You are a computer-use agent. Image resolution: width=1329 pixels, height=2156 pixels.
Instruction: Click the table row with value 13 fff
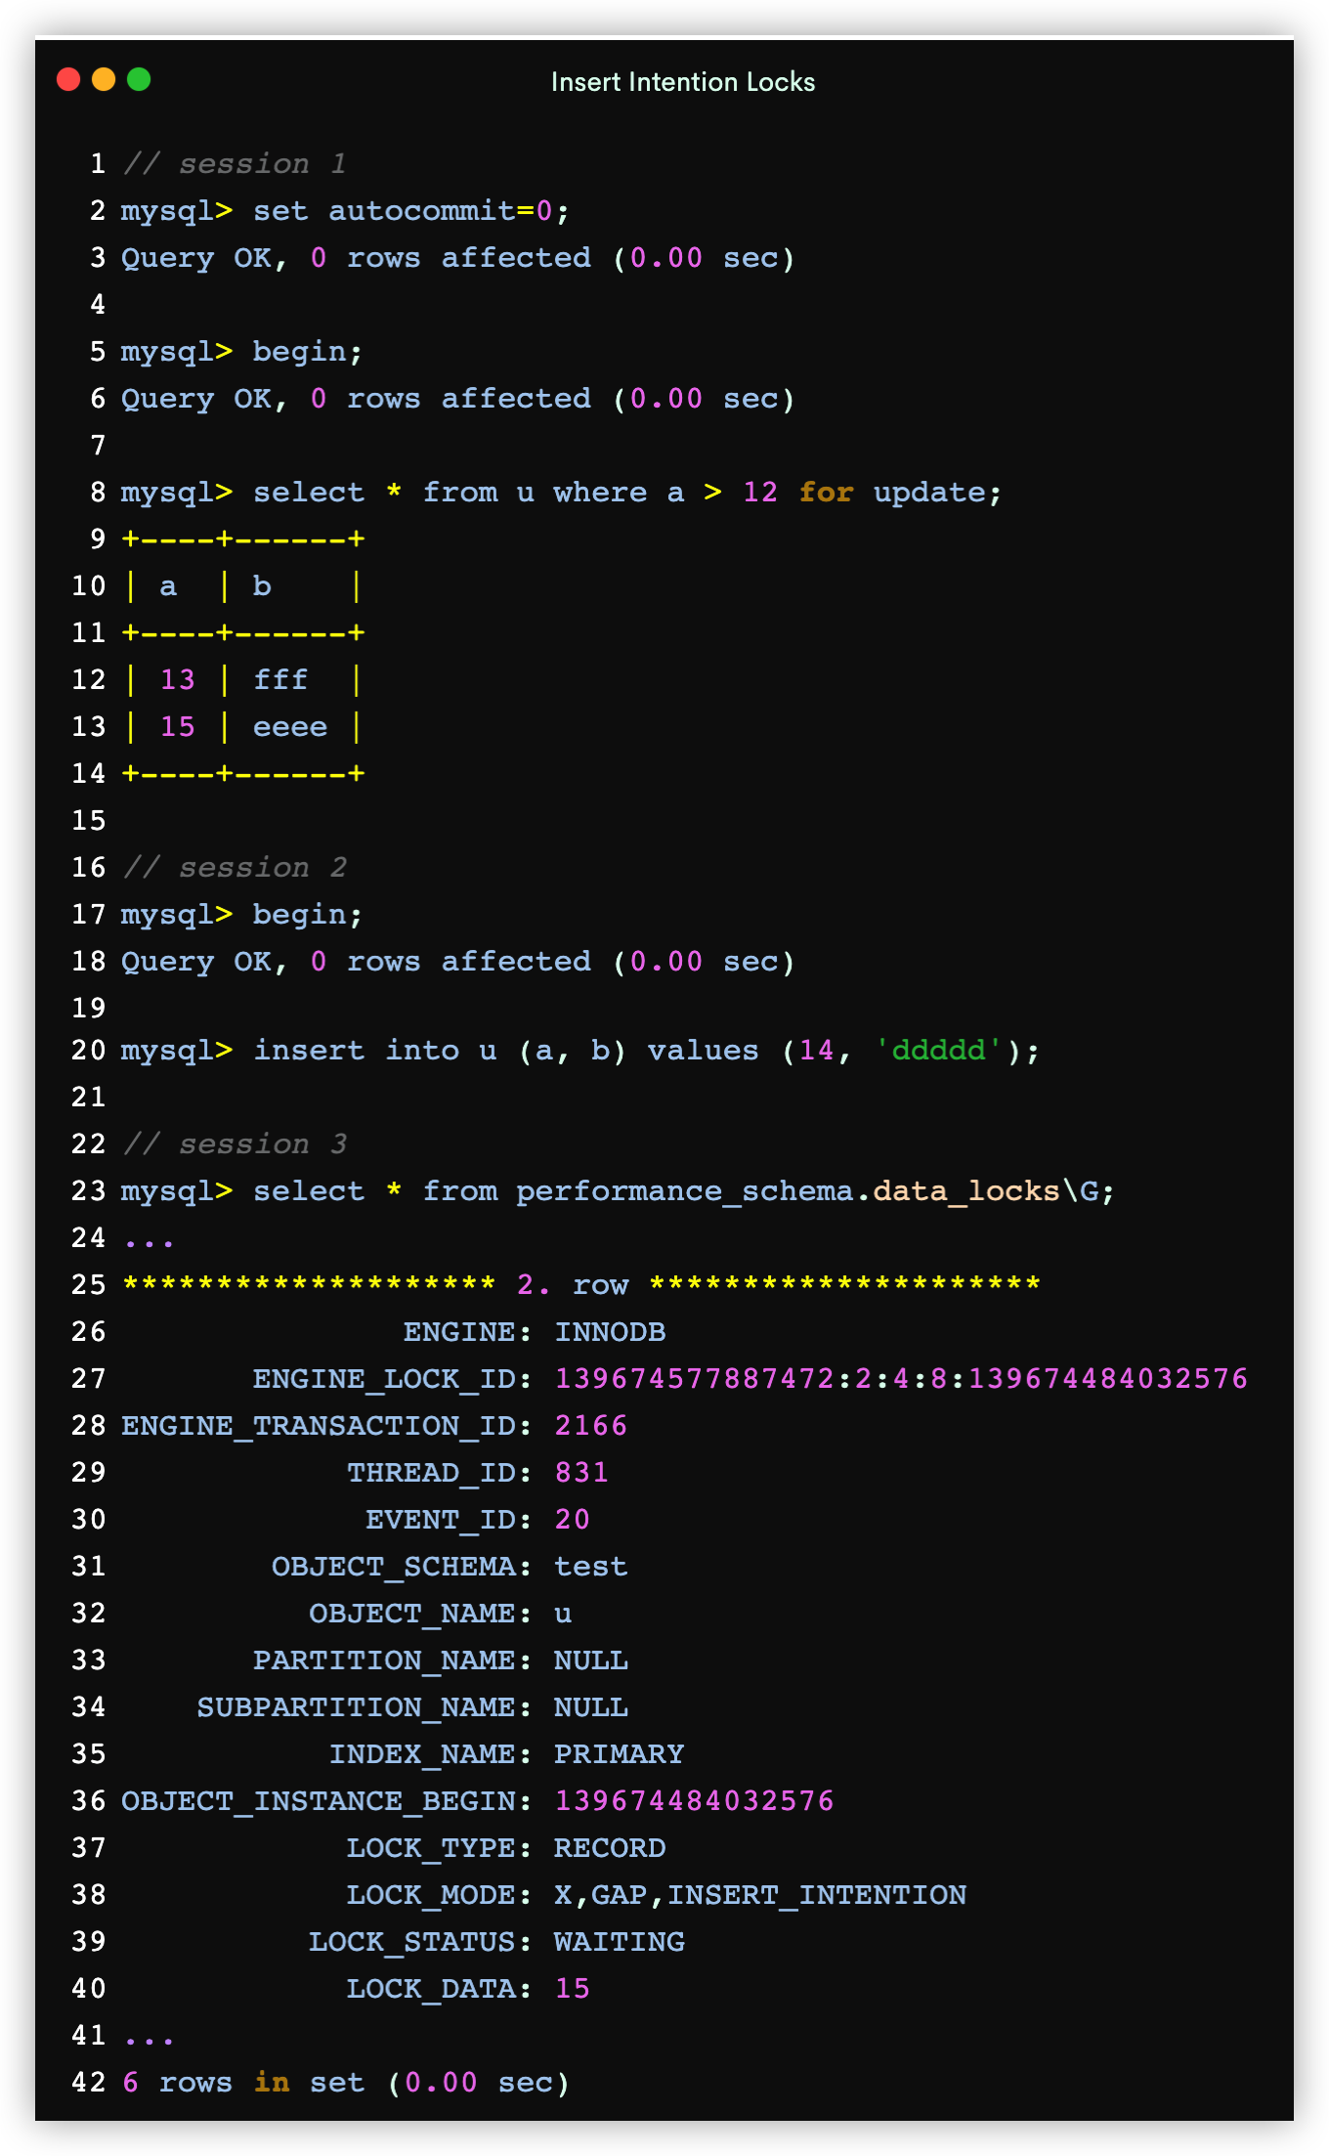click(x=243, y=679)
